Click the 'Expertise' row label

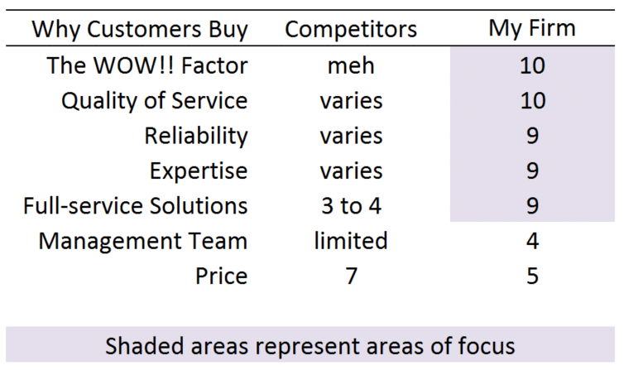pos(199,171)
